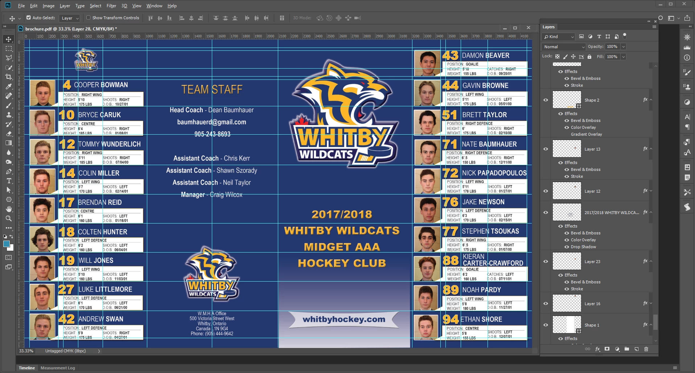Select the Hand tool
695x373 pixels.
(x=9, y=209)
